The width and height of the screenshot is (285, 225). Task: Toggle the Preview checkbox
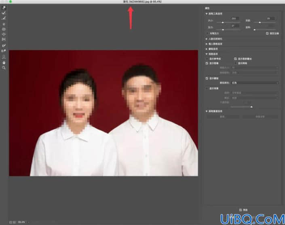point(241,210)
